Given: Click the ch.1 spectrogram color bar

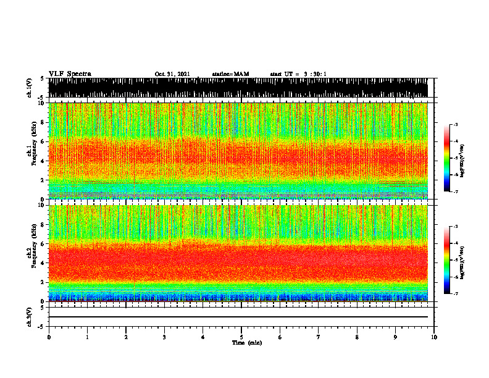Looking at the screenshot, I should [446, 158].
